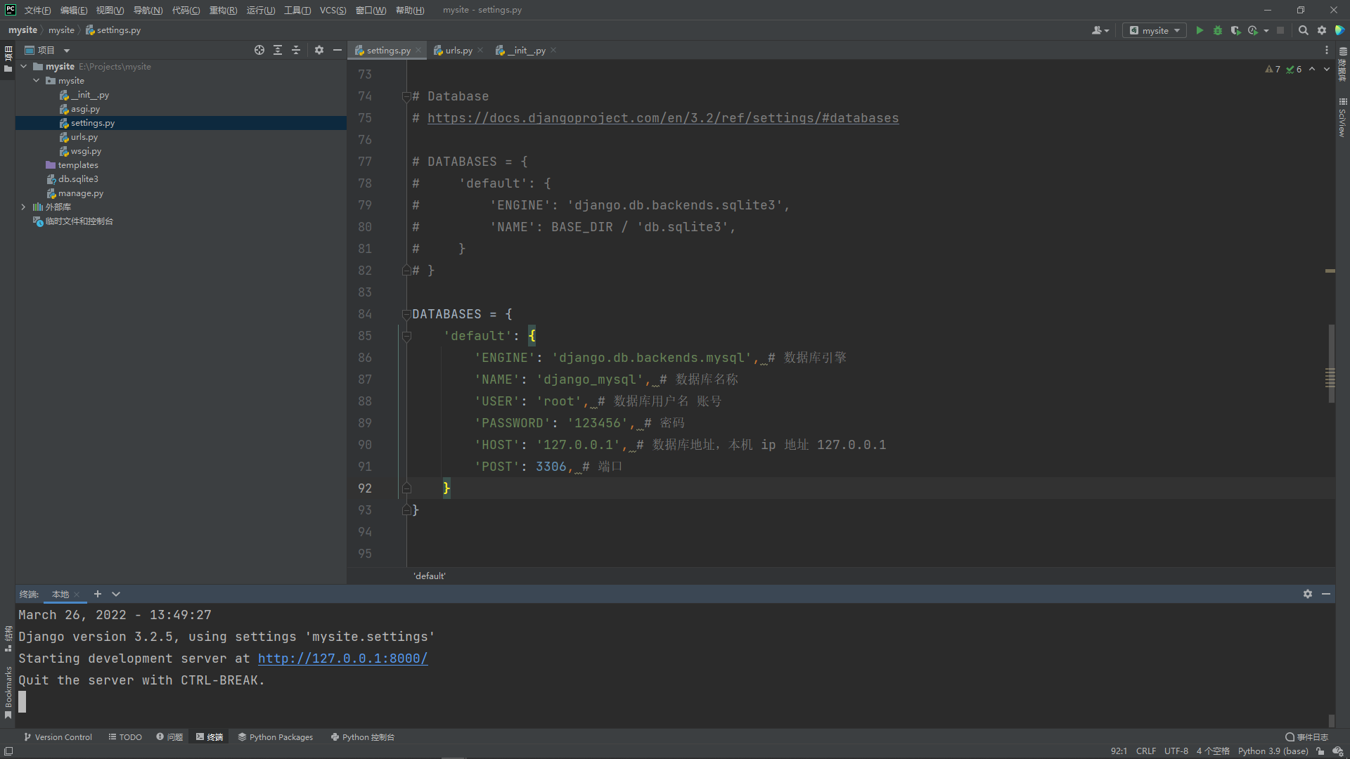Viewport: 1350px width, 759px height.
Task: Click the 'default' breadcrumb below editor
Action: click(429, 576)
